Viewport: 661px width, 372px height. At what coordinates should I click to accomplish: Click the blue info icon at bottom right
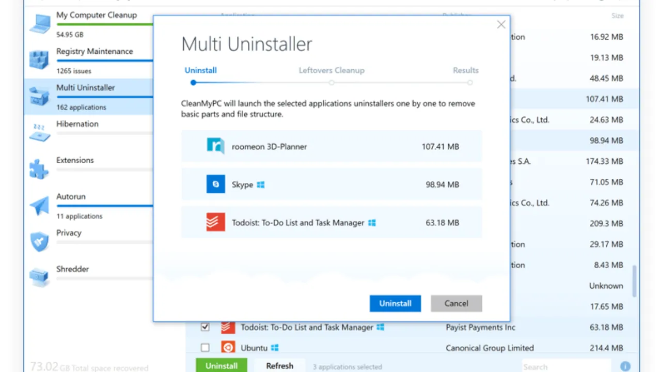tap(625, 366)
